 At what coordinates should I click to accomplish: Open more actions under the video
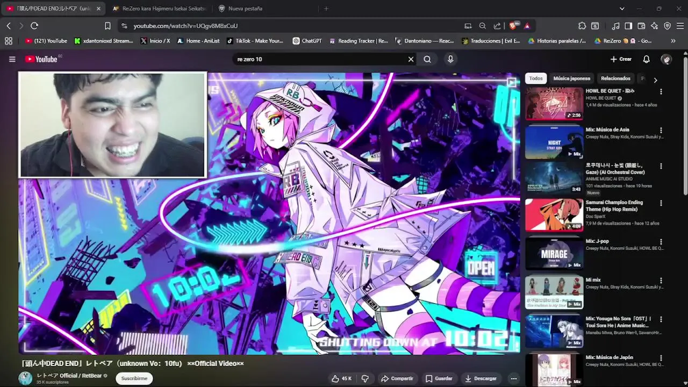click(513, 378)
